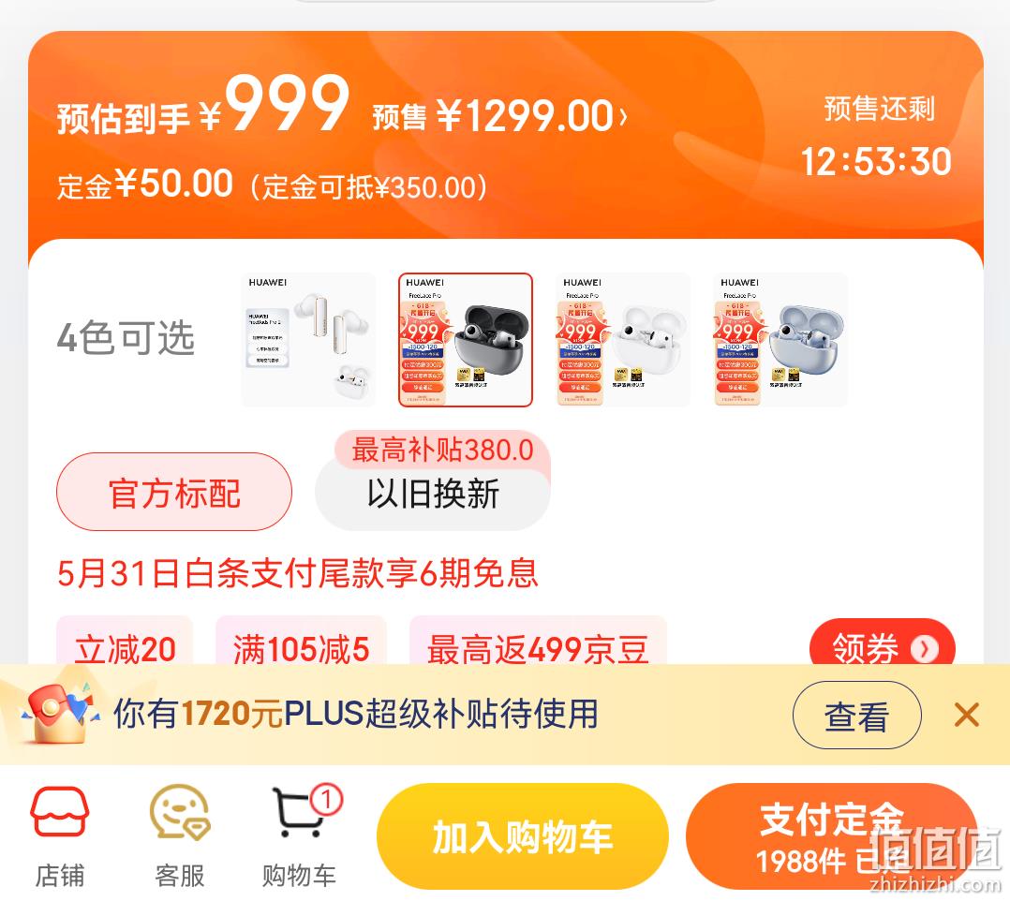Select 官方标配 package option
1010x901 pixels.
[174, 492]
